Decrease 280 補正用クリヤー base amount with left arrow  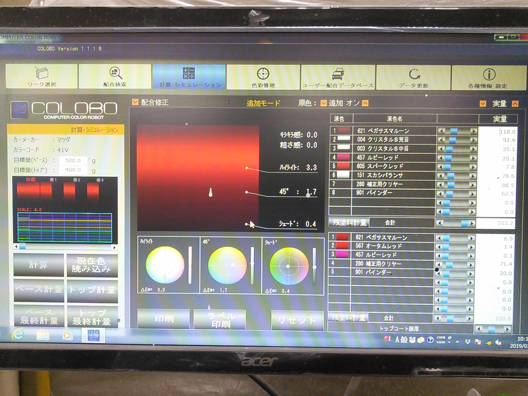coord(441,185)
